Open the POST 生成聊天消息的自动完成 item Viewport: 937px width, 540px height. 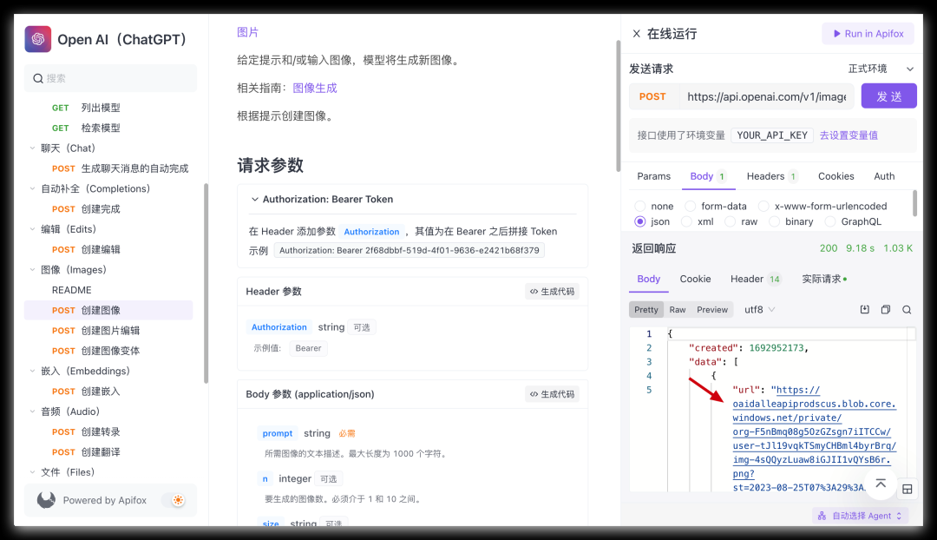108,168
